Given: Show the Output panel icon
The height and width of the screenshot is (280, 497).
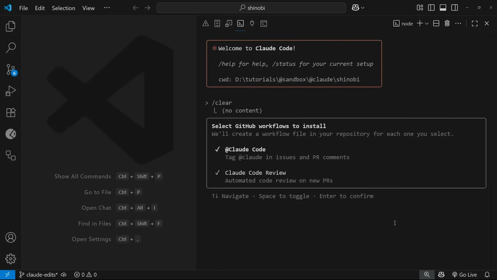Looking at the screenshot, I should click(x=217, y=24).
